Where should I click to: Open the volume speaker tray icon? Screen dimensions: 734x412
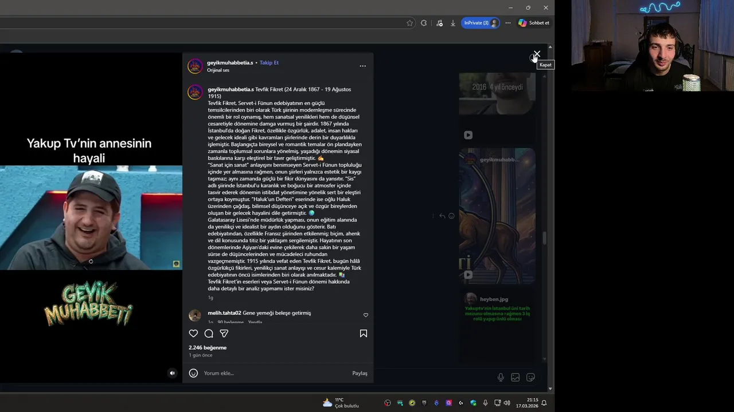tap(507, 403)
